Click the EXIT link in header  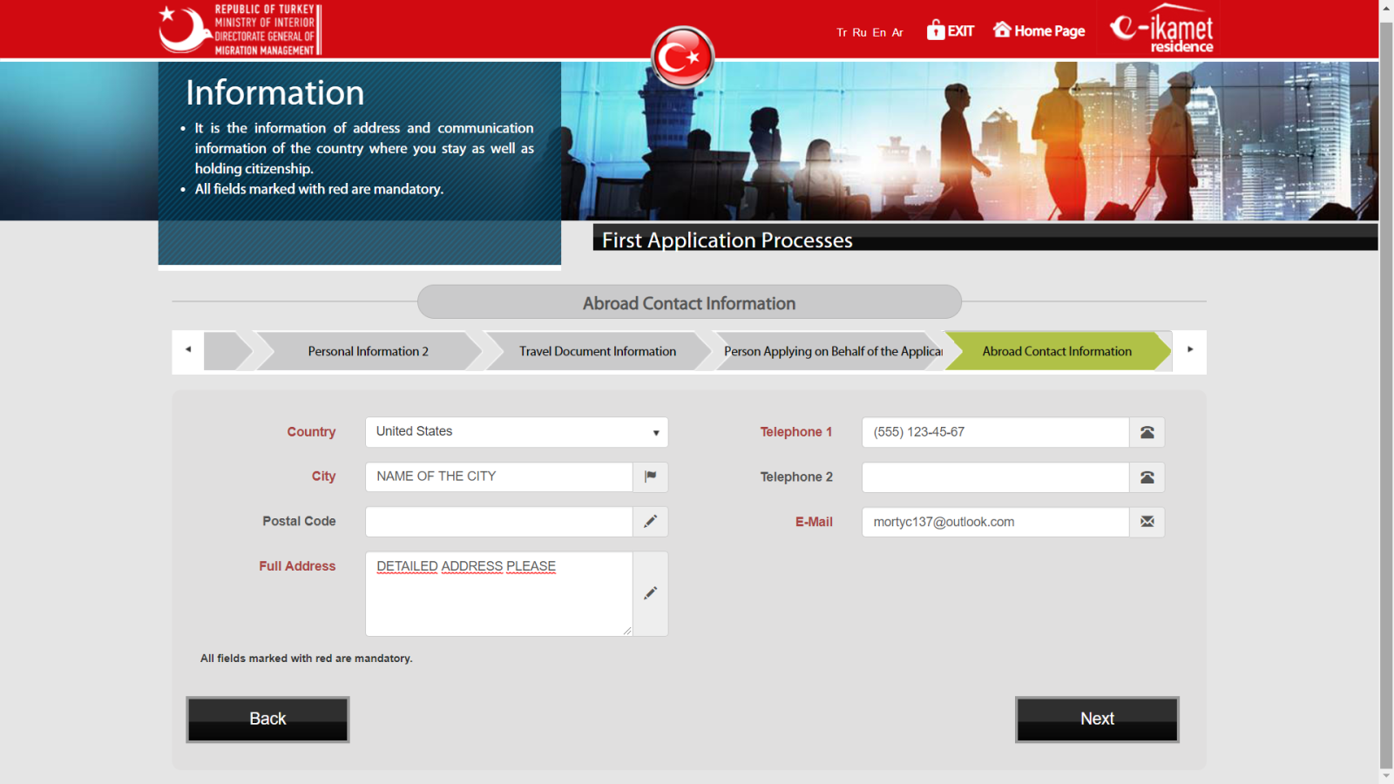click(x=950, y=31)
